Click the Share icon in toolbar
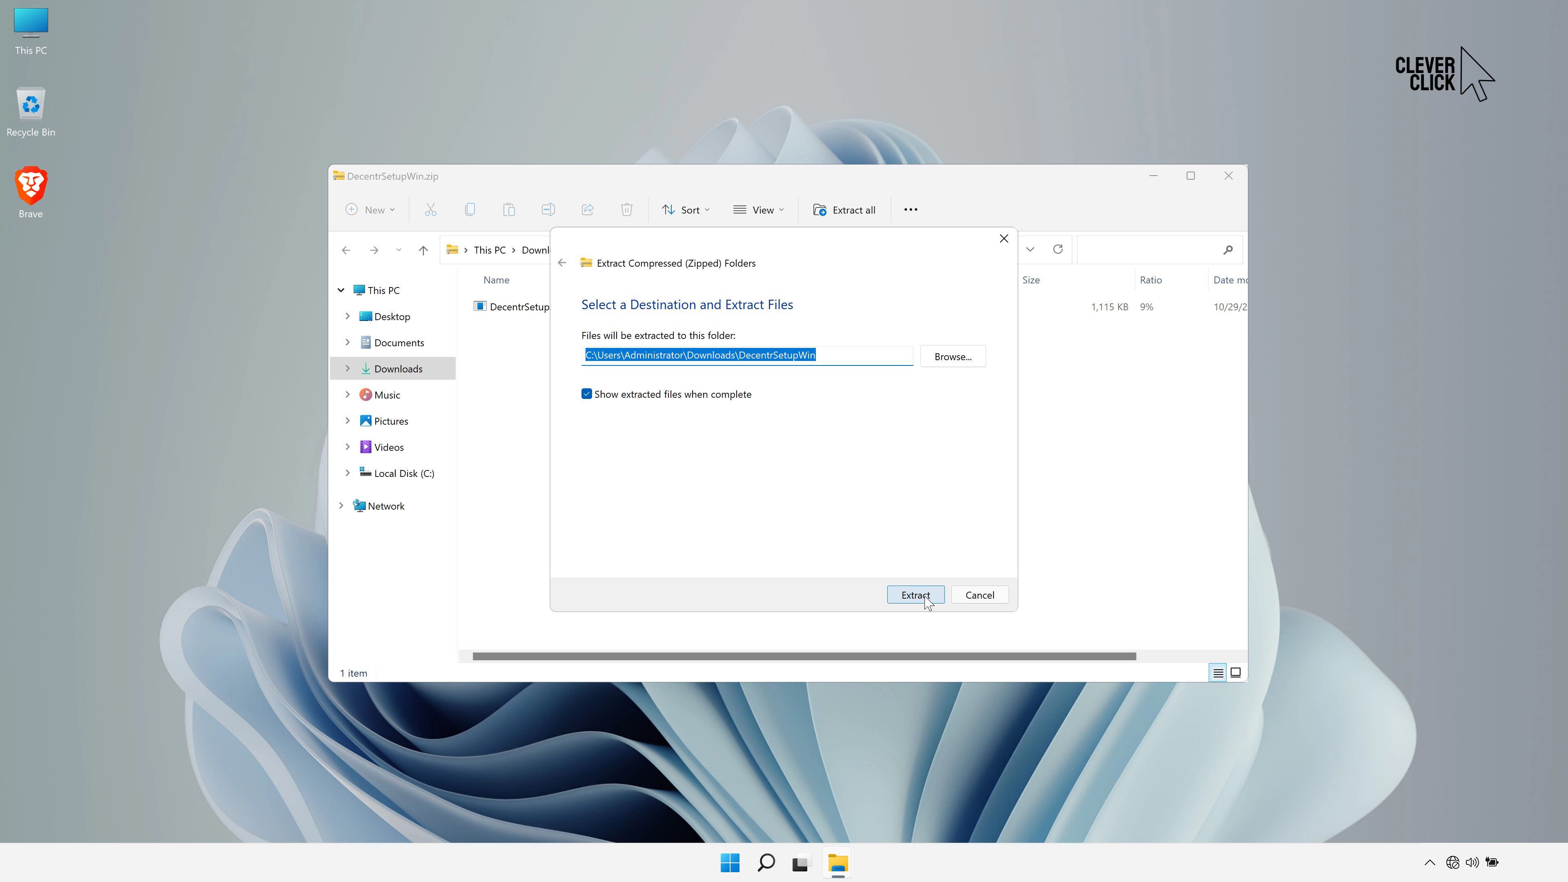 click(588, 210)
